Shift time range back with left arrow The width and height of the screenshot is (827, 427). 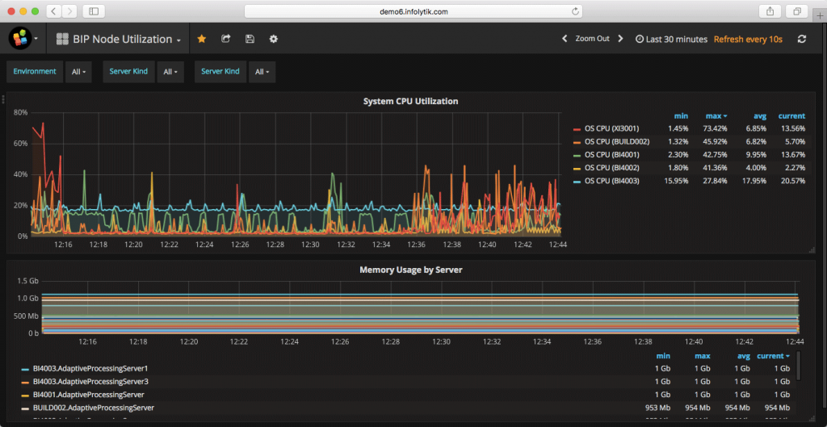click(565, 39)
